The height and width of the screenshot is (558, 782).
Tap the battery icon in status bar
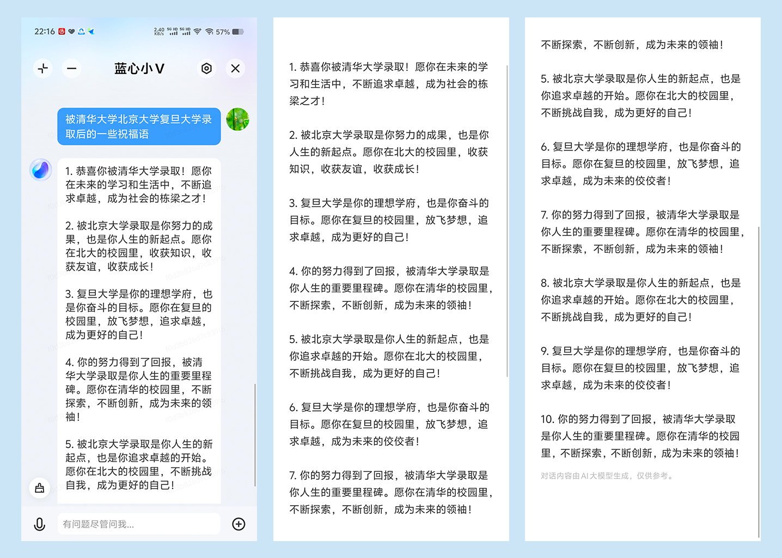pyautogui.click(x=238, y=32)
